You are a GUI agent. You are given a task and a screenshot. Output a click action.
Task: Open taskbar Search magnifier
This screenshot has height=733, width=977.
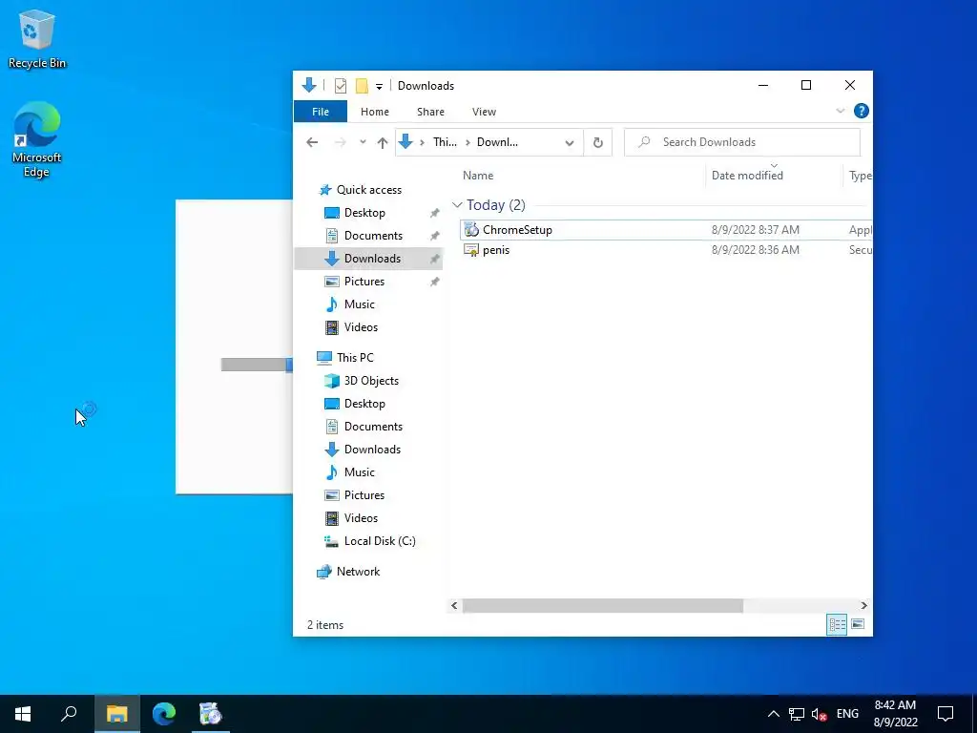point(69,714)
